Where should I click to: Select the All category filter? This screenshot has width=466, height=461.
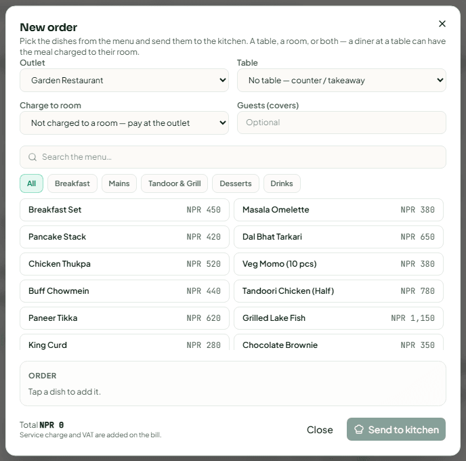(x=32, y=183)
